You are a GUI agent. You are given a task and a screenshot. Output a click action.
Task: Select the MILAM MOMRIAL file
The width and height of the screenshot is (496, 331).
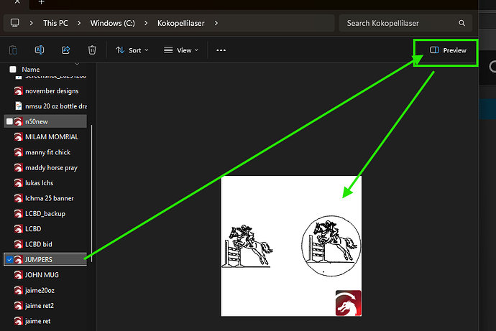pos(52,136)
